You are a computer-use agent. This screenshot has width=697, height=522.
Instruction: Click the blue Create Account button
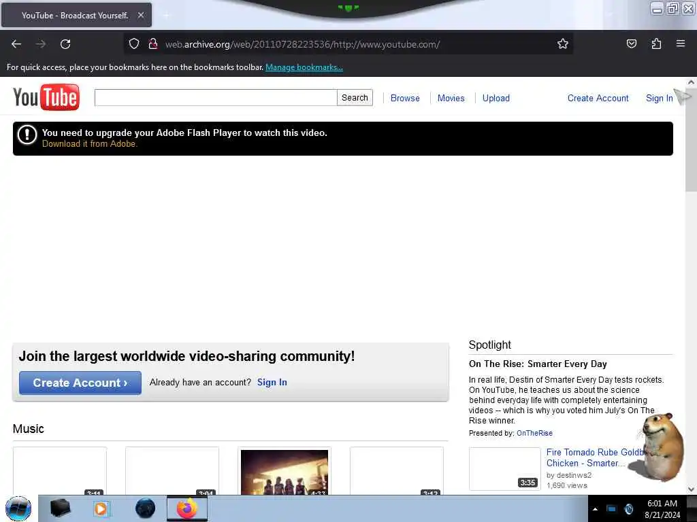pos(80,383)
